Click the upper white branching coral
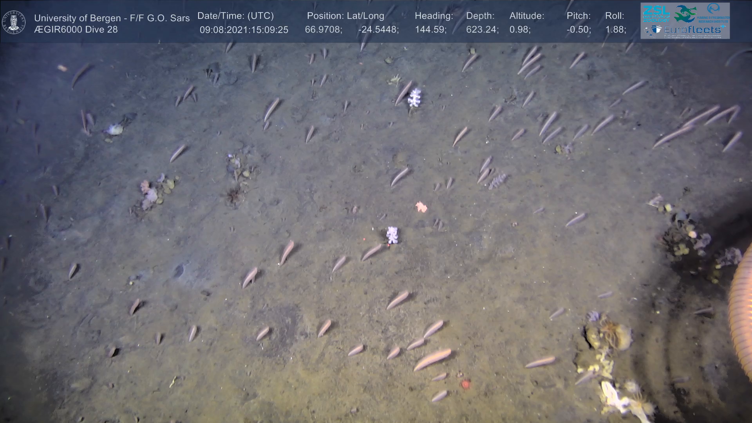Screen dimensions: 752x423 point(414,97)
